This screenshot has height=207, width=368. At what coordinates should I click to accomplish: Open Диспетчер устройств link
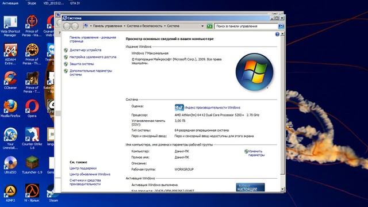pyautogui.click(x=86, y=50)
